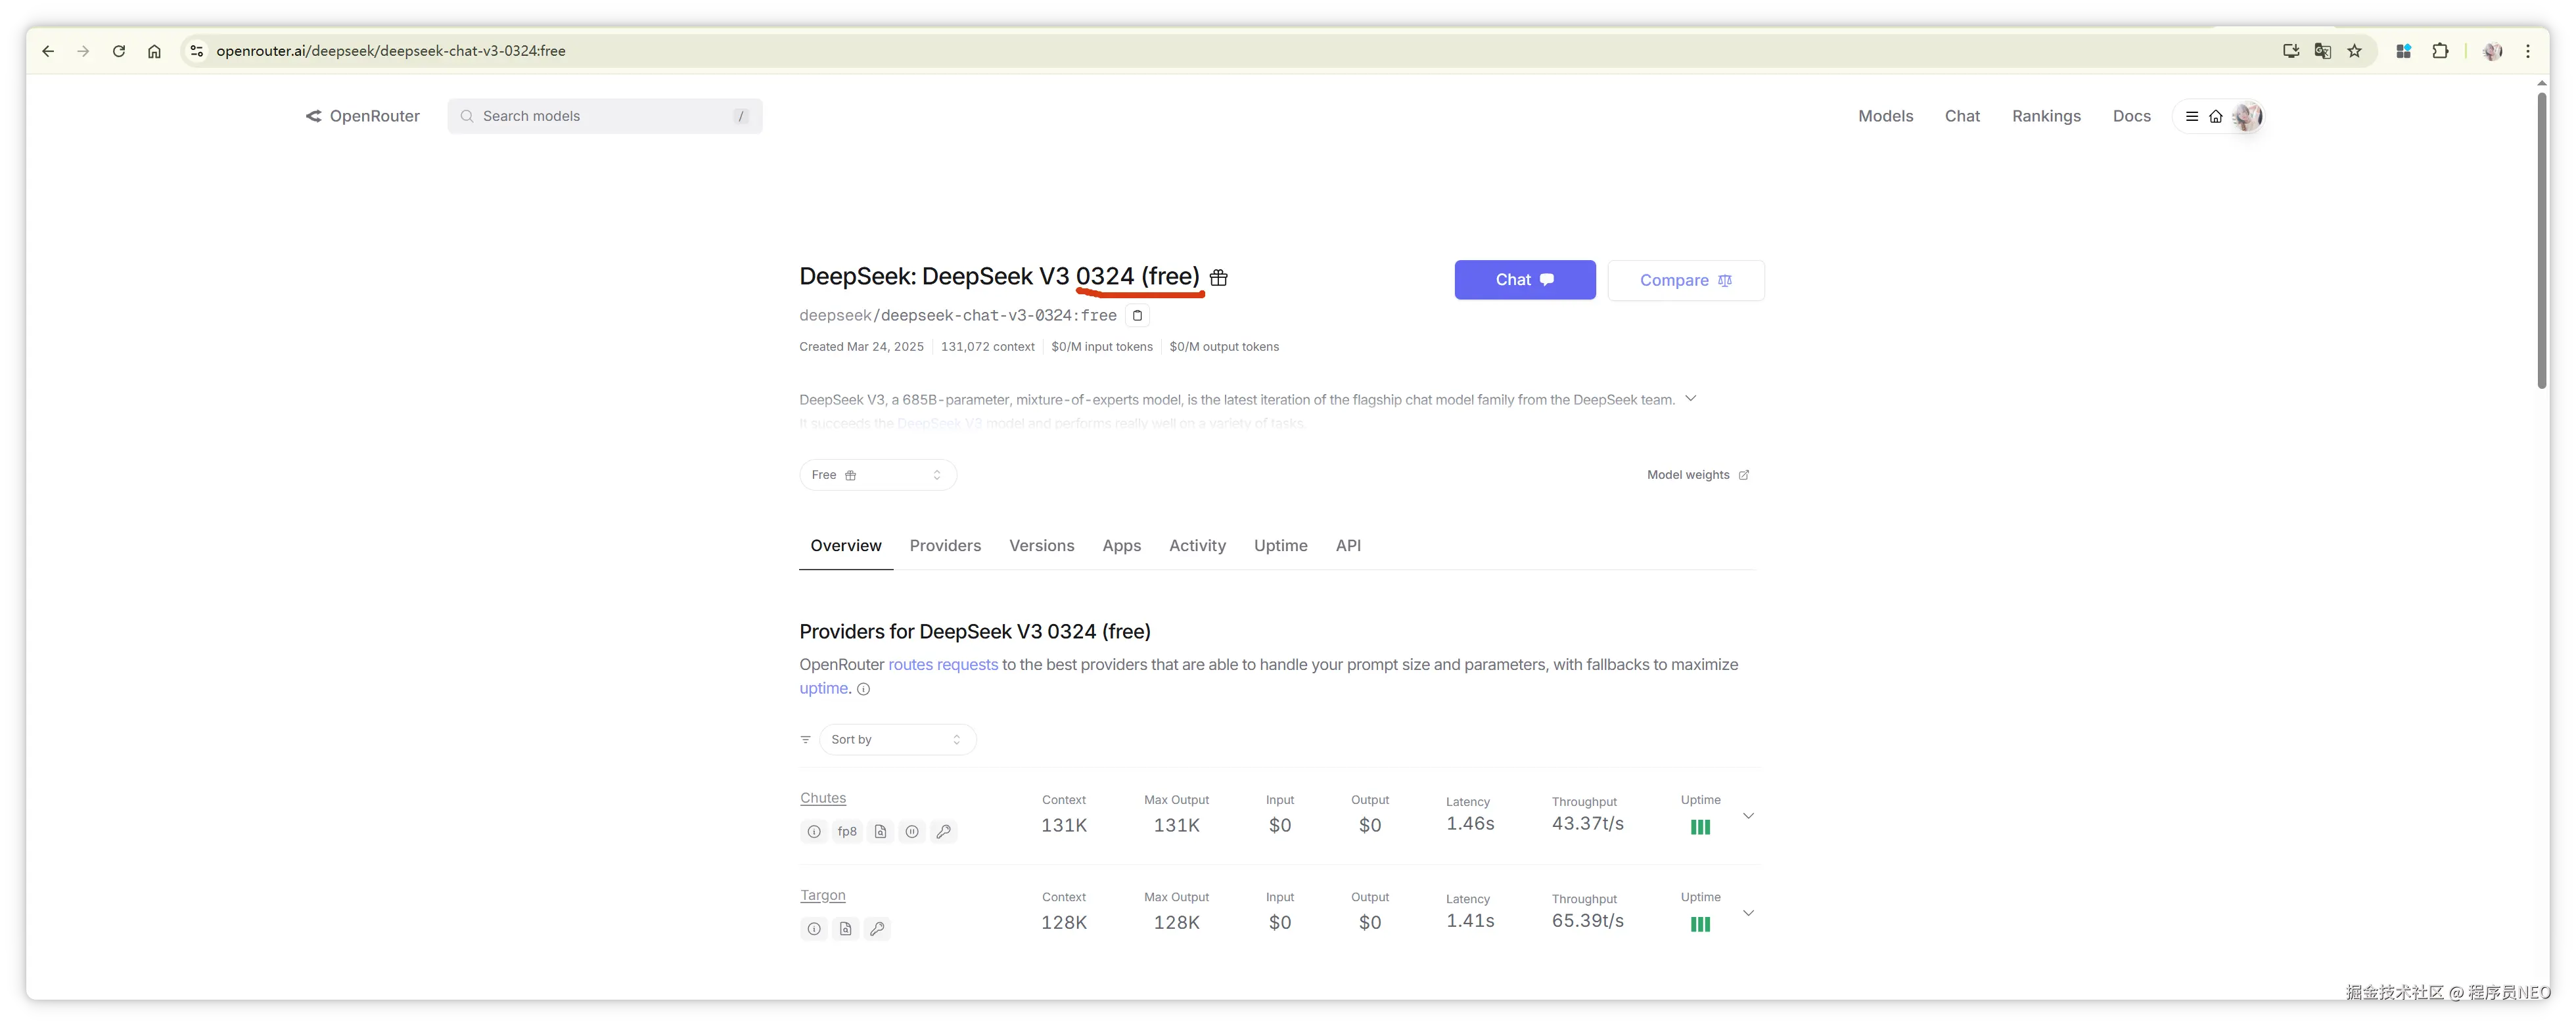The height and width of the screenshot is (1026, 2576).
Task: Click the key icon for Chutes provider
Action: (x=943, y=832)
